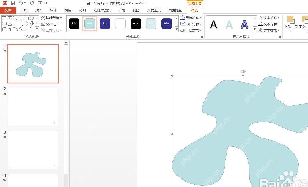The height and width of the screenshot is (187, 308).
Task: Open the 形状填充 dropdown arrow
Action: click(200, 18)
